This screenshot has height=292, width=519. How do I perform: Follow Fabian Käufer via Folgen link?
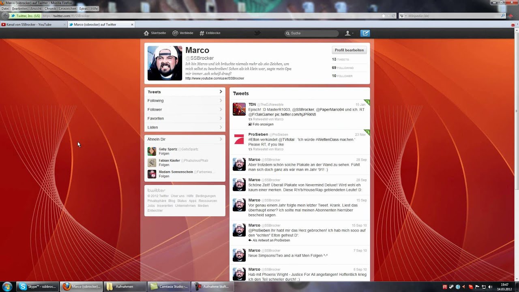[x=164, y=165]
